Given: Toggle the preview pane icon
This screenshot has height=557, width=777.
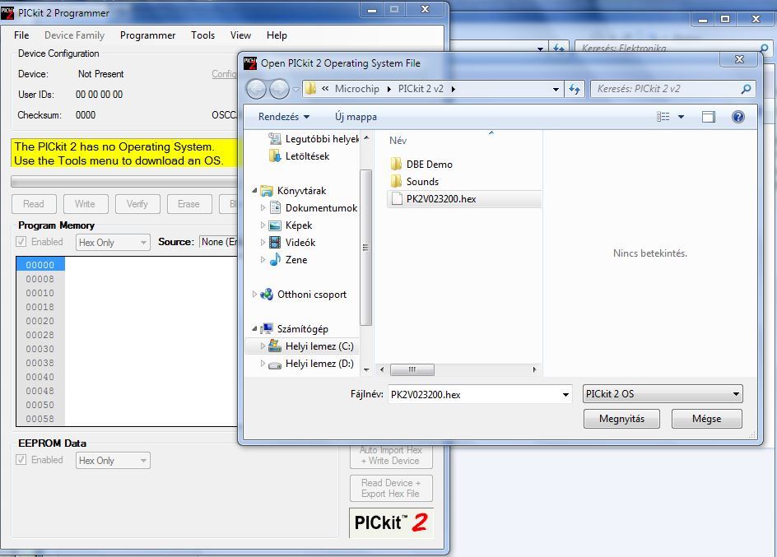Looking at the screenshot, I should [709, 117].
